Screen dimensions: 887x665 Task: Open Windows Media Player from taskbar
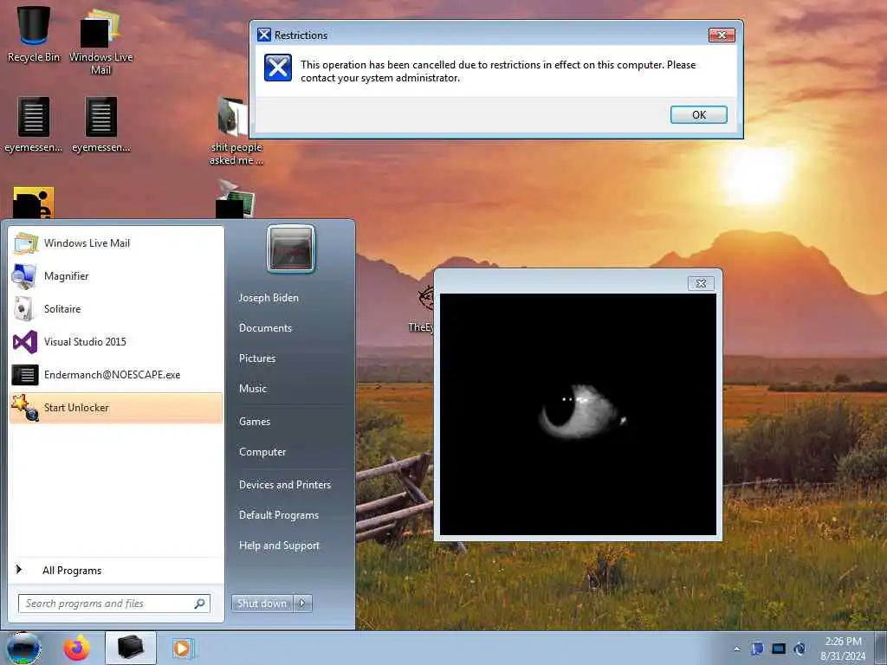(x=182, y=648)
